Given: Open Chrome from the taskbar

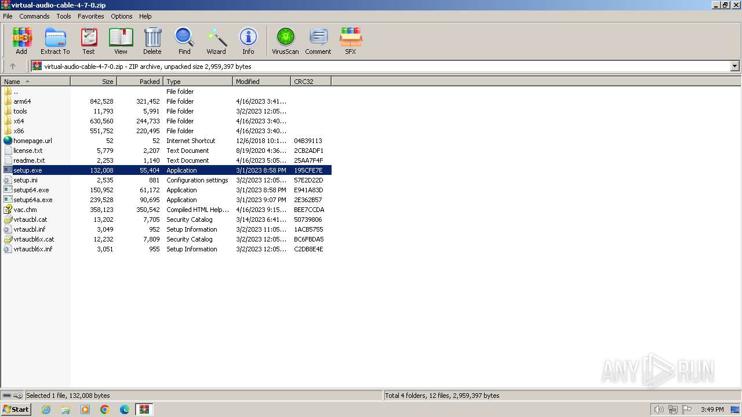Looking at the screenshot, I should 105,409.
